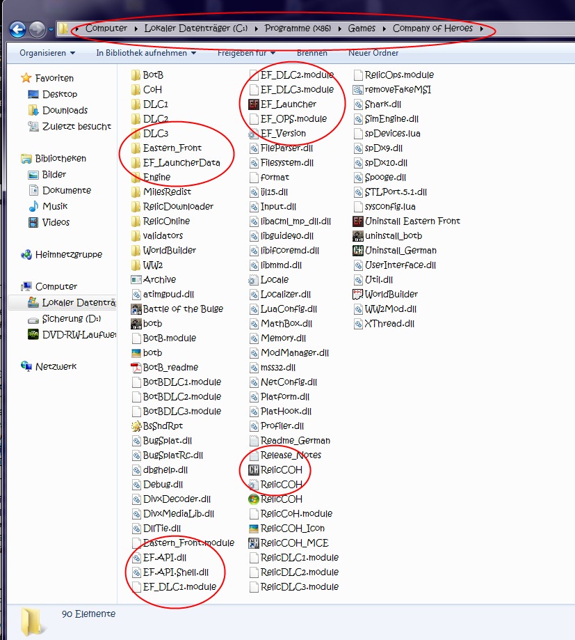This screenshot has width=575, height=640.
Task: Select the RelicCOH_MCE file icon
Action: [x=254, y=543]
